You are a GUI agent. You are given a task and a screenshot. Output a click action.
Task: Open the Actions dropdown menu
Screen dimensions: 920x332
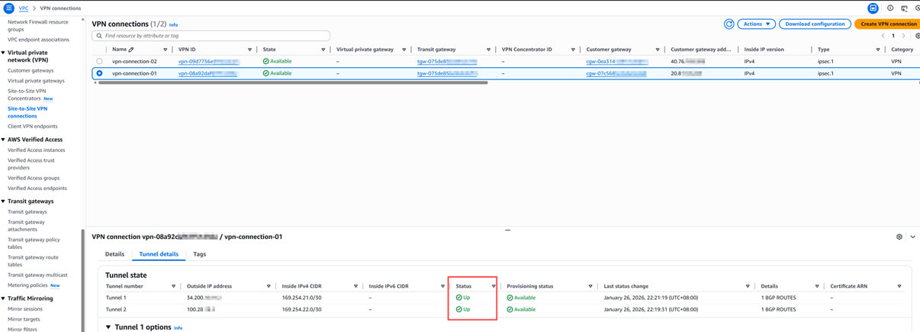click(x=756, y=24)
